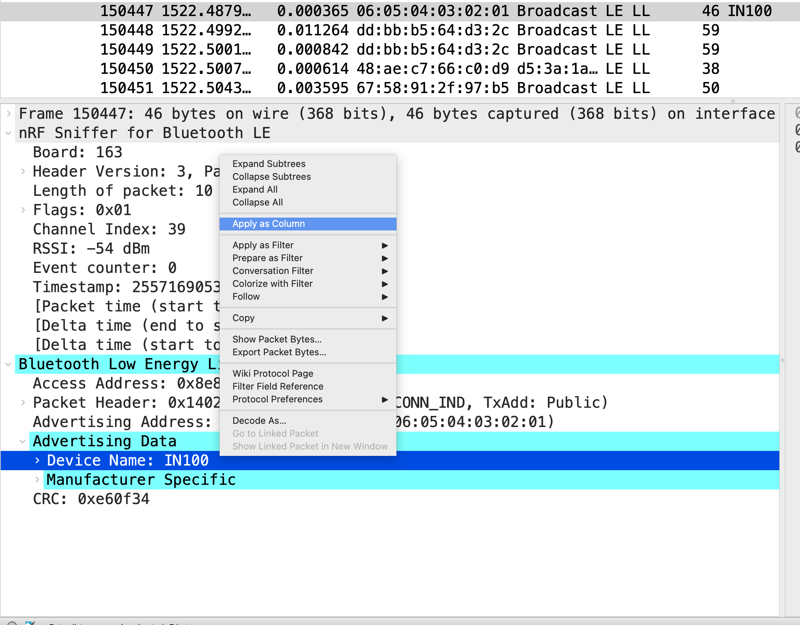Screen dimensions: 800x625
Task: Expand the Manufacturer Specific entry
Action: (x=37, y=480)
